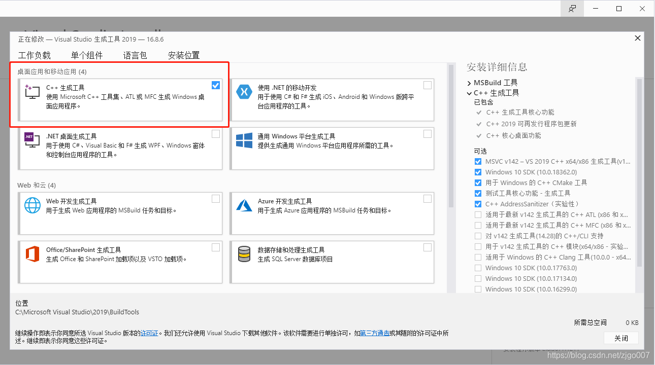Check the 数据存储和处理生成工具 checkbox

[428, 247]
